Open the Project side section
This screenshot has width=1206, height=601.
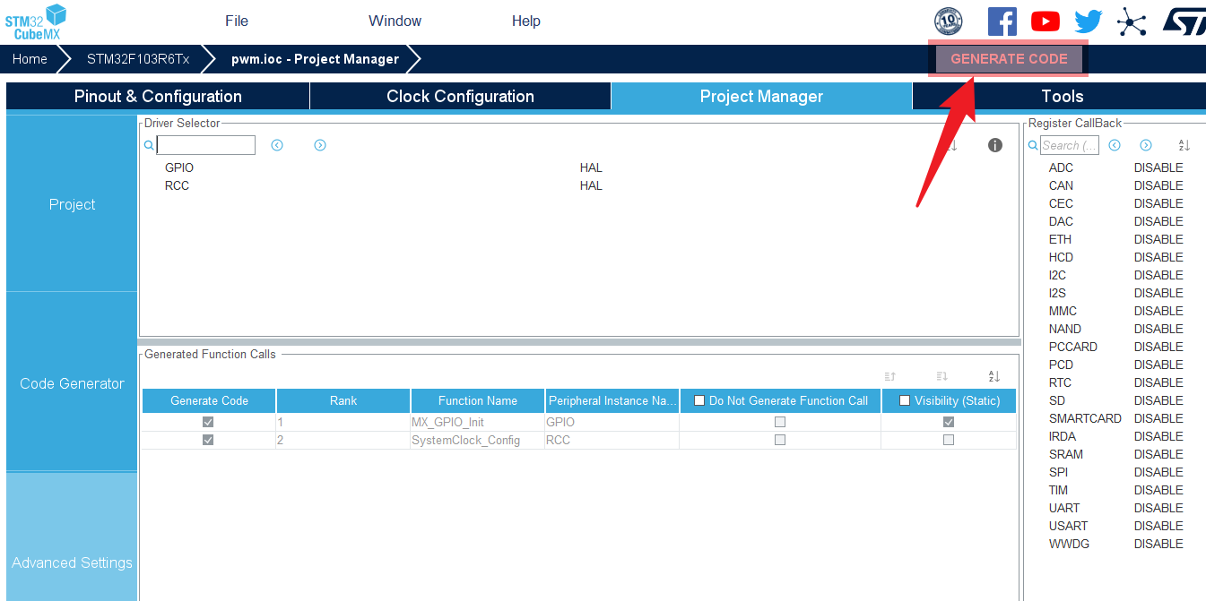click(x=72, y=204)
